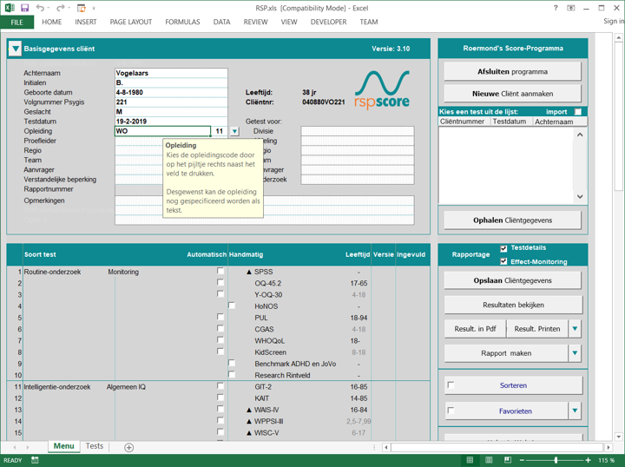Click the Ribbon Display Options icon
Viewport: 625px width, 467px height.
click(571, 8)
